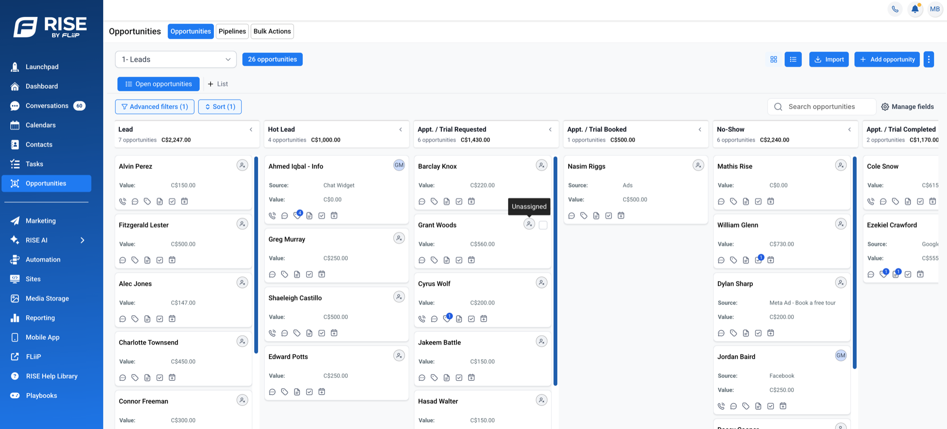Expand RISE AI submenu
This screenshot has width=947, height=429.
pos(82,240)
